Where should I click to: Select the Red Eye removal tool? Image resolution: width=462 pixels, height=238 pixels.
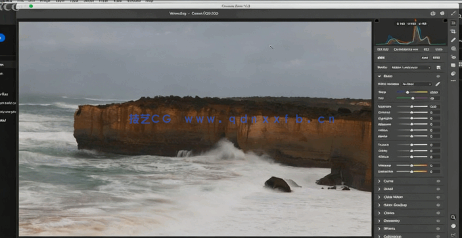pos(453,57)
